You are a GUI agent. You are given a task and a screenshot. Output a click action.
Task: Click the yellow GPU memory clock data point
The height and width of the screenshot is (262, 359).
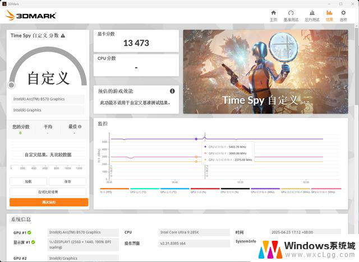coord(196,161)
